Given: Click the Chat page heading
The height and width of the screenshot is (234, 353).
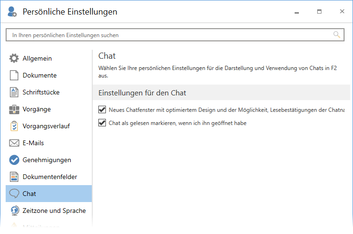Looking at the screenshot, I should coord(107,56).
